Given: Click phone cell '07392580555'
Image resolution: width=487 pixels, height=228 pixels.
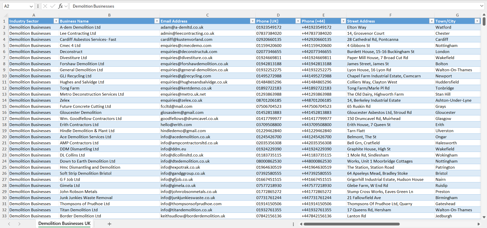Looking at the screenshot, I should tap(278, 173).
